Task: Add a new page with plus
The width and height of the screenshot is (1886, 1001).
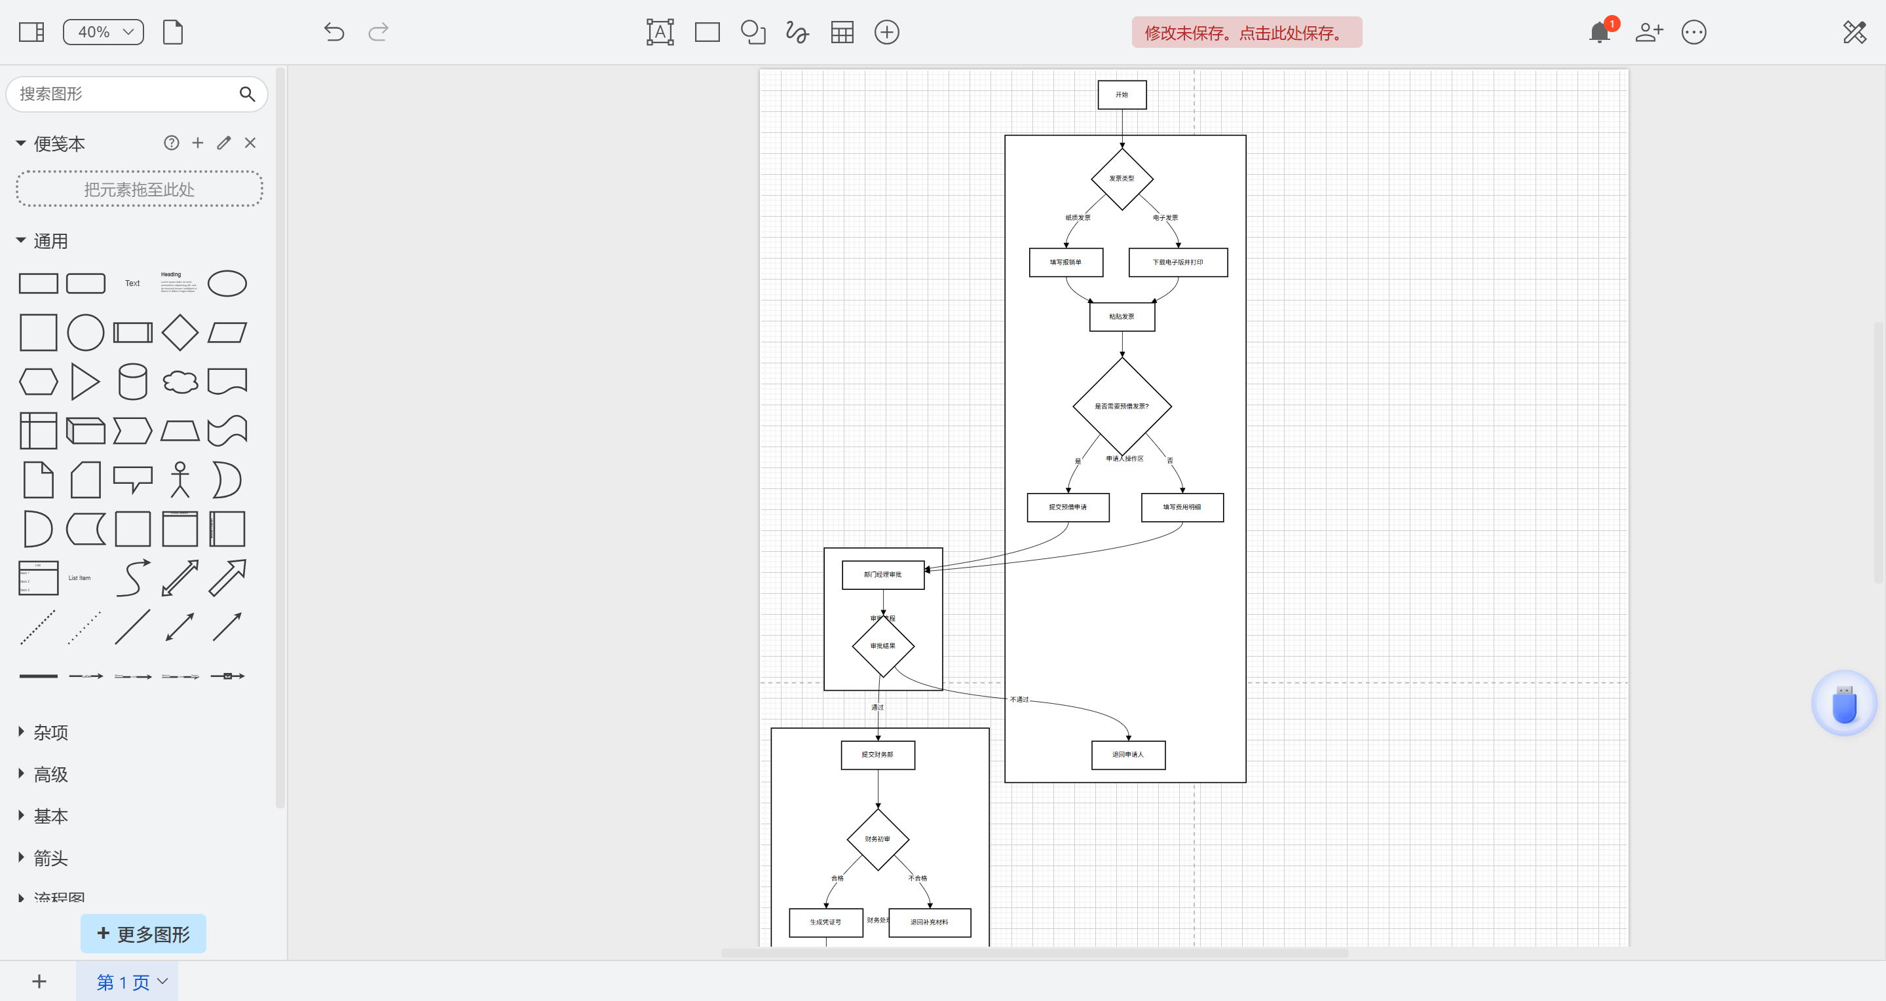Action: (39, 982)
